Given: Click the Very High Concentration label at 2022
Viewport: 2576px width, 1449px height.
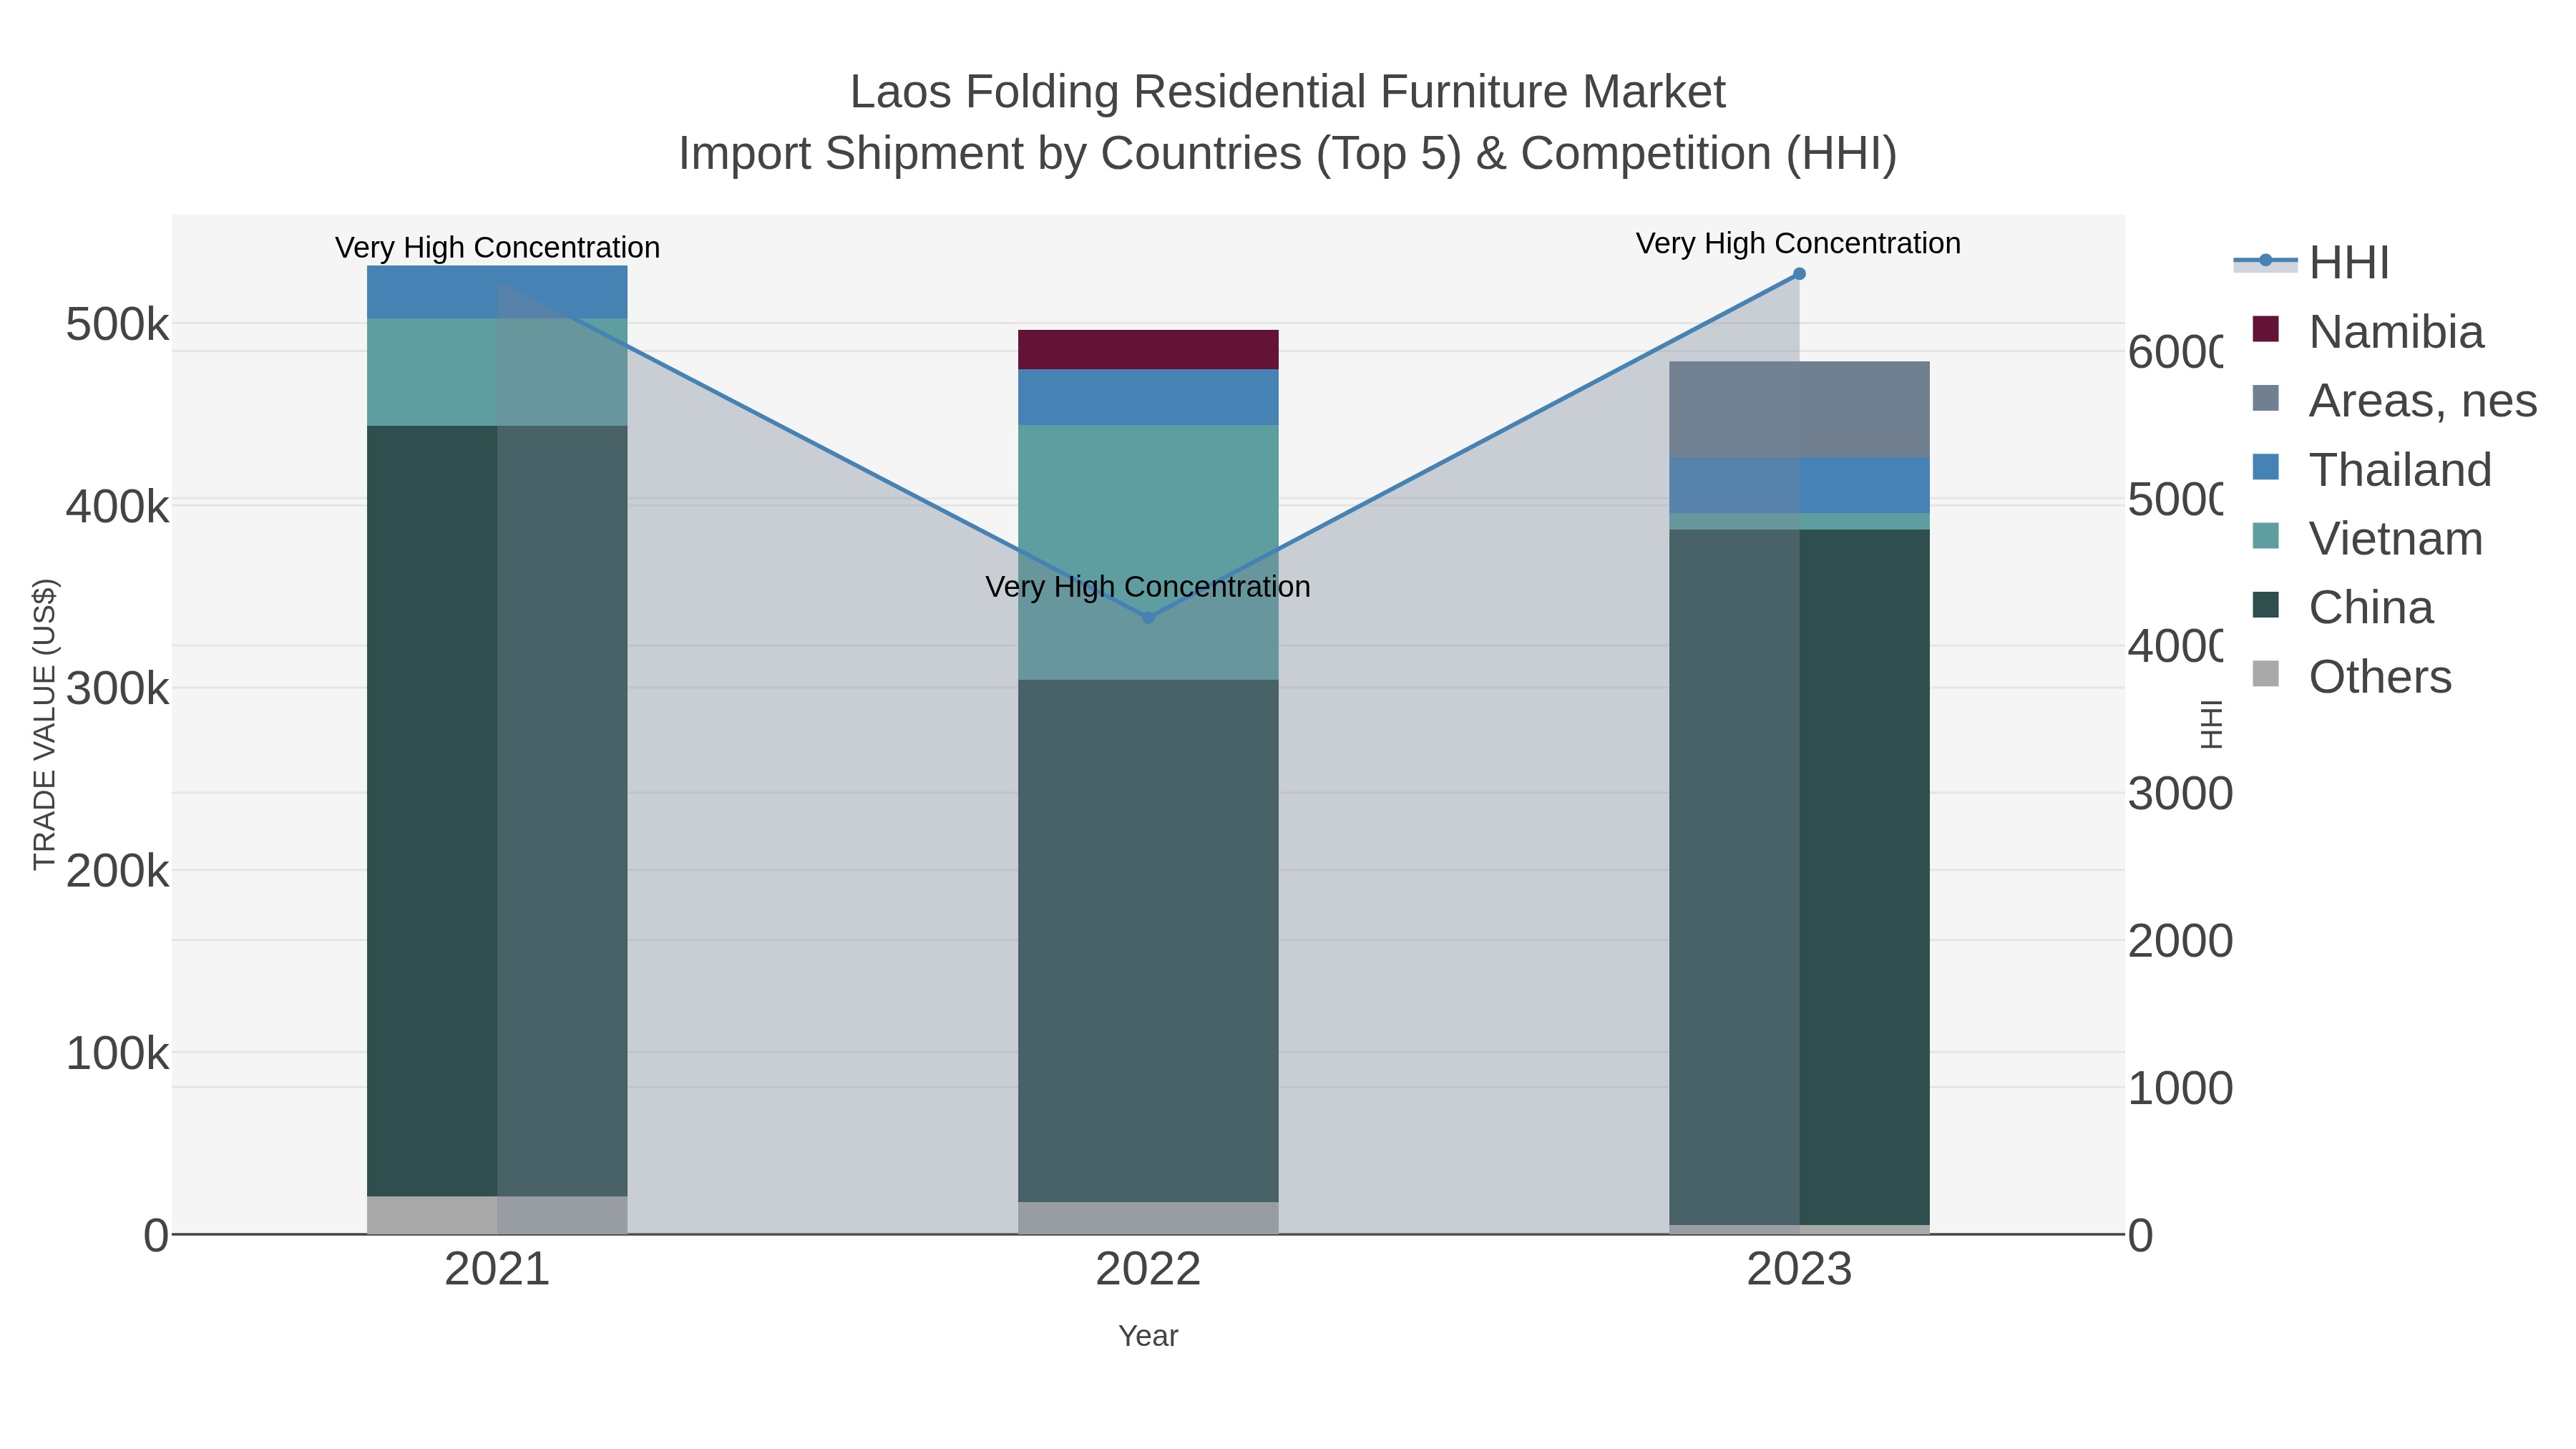Looking at the screenshot, I should coord(1148,586).
